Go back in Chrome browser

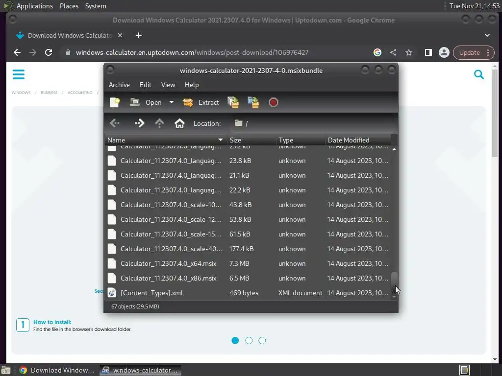17,52
